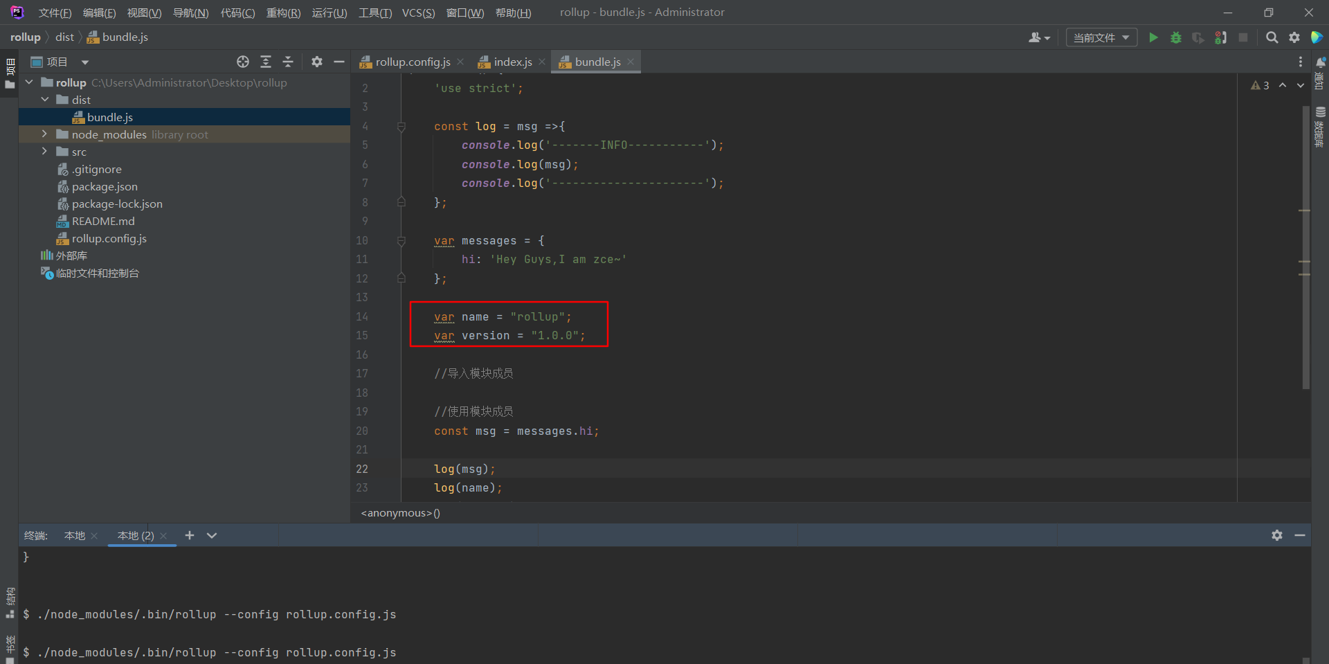Image resolution: width=1329 pixels, height=664 pixels.
Task: Open the 编辑(E) menu
Action: point(100,12)
